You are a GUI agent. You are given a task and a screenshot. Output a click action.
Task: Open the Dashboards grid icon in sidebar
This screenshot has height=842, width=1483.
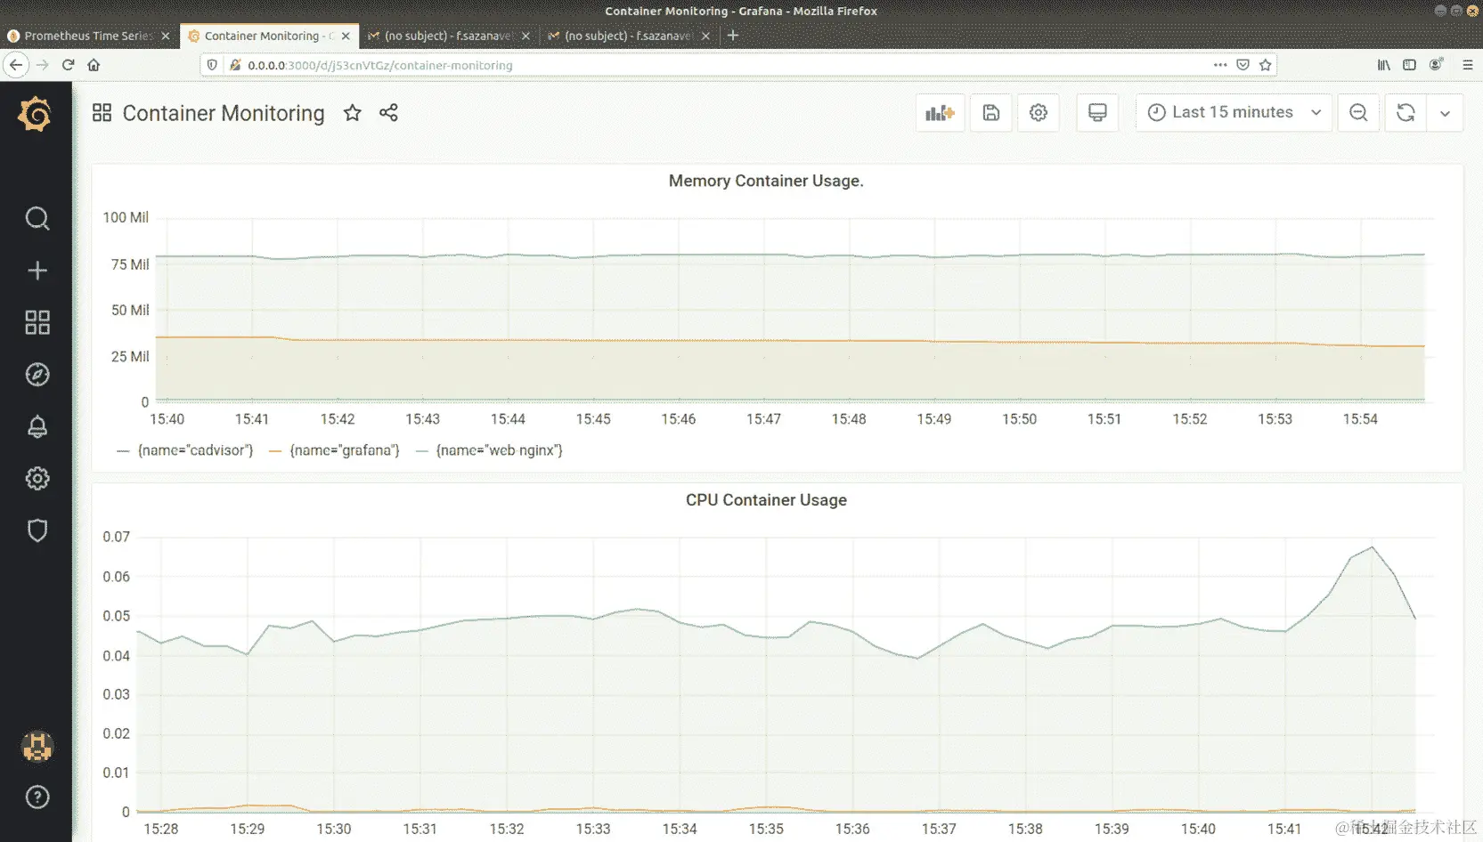(37, 322)
